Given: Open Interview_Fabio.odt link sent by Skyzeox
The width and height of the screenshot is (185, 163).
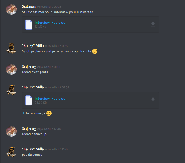Looking at the screenshot, I should [51, 23].
